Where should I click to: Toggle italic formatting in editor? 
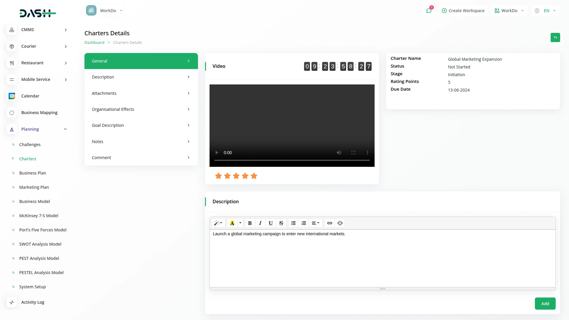260,223
